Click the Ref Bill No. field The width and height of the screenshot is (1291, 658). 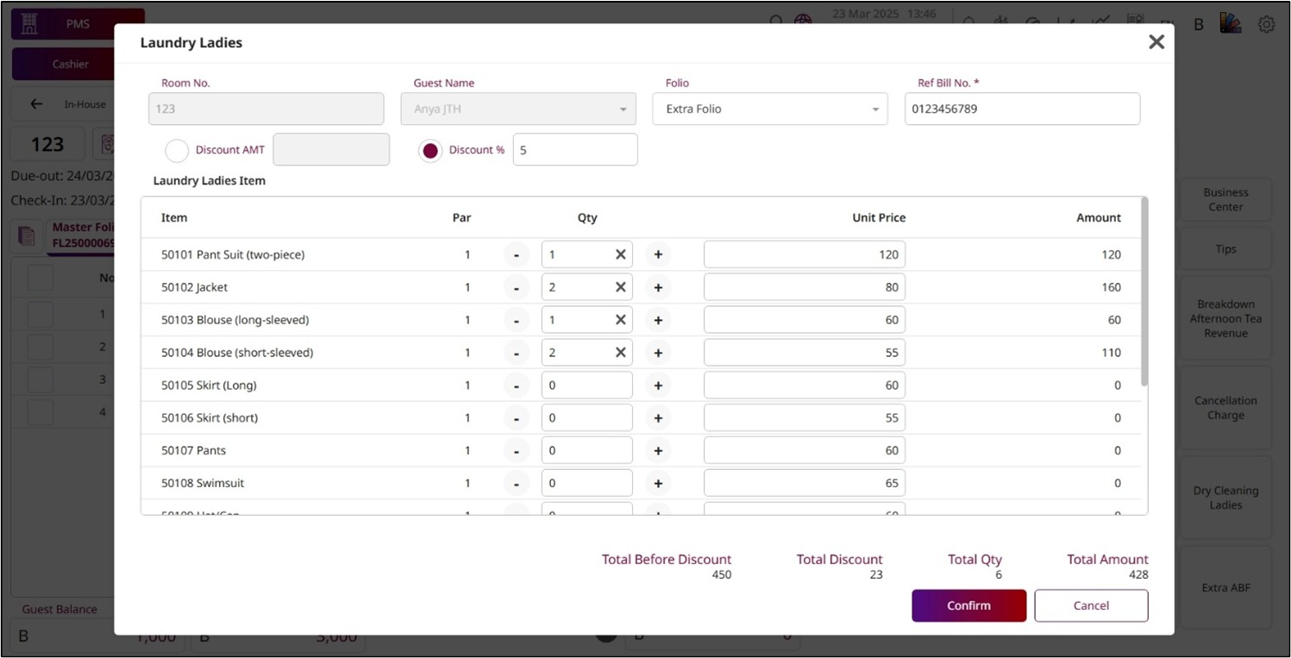tap(1021, 110)
